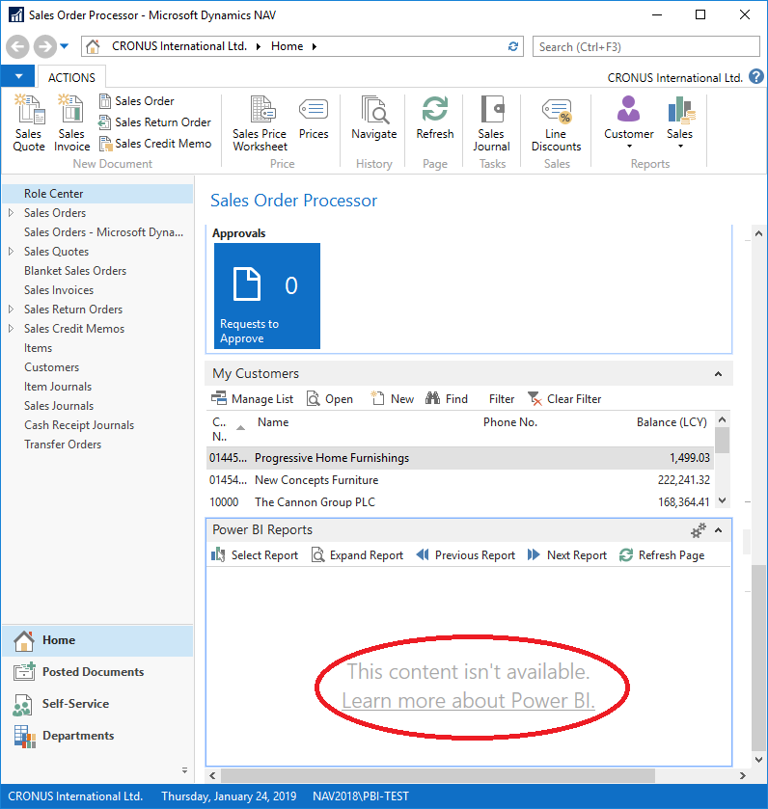768x809 pixels.
Task: Go to Previous Report
Action: [x=466, y=555]
